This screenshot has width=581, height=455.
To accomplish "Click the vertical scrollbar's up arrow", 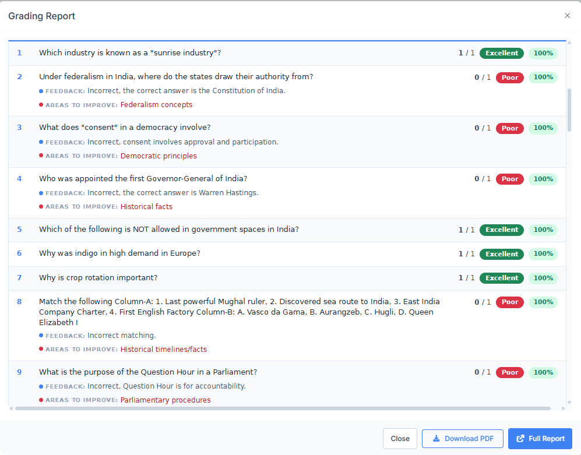I will tap(569, 43).
